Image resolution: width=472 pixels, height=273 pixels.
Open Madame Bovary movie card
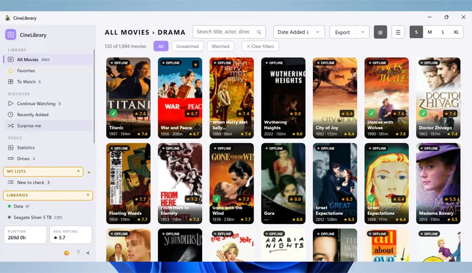(x=438, y=183)
